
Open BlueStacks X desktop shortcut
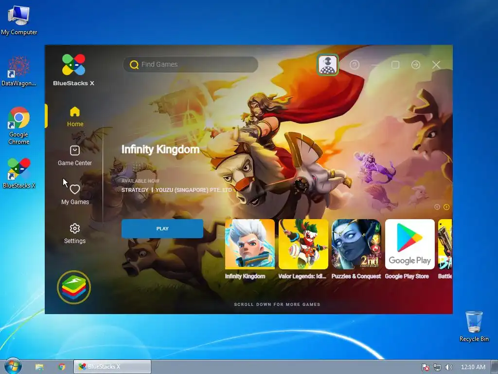(19, 173)
